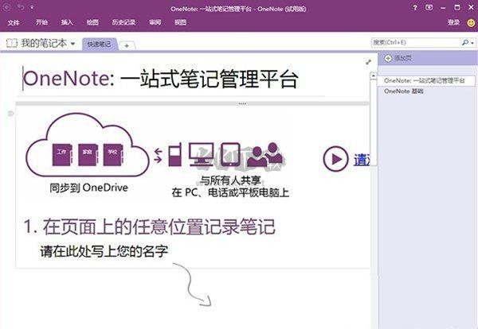Click the Back arrow in title bar
Image resolution: width=478 pixels, height=329 pixels.
(x=7, y=7)
